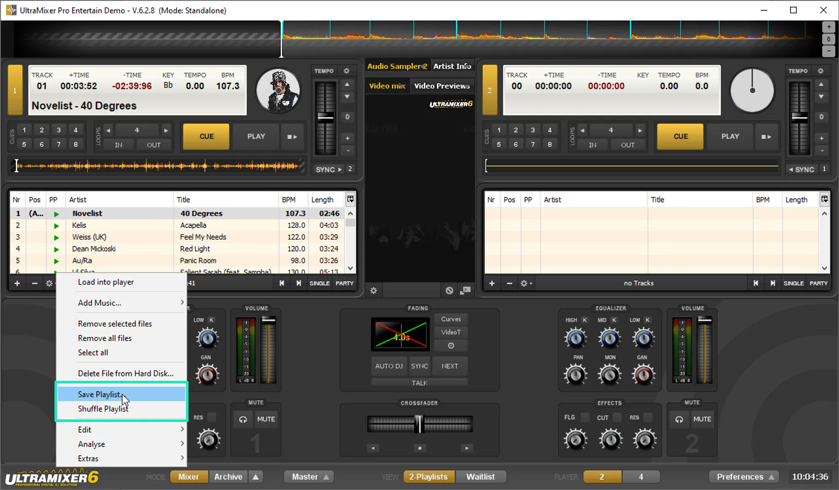Skip to next track in right playlist

click(772, 283)
